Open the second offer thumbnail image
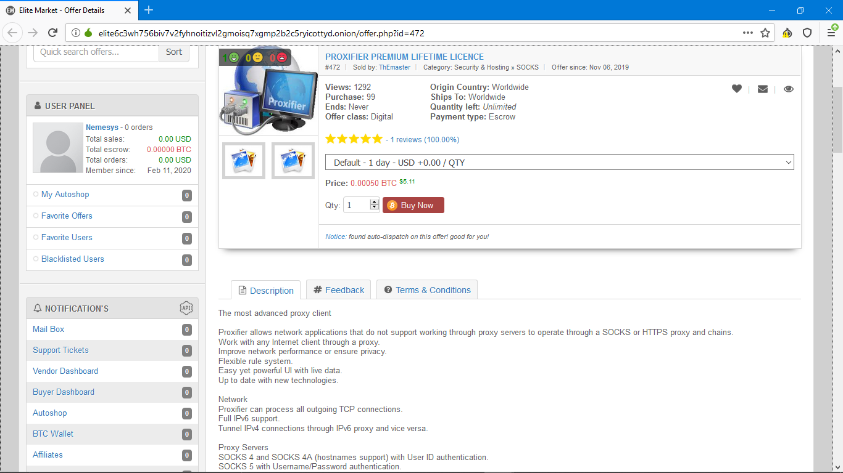Image resolution: width=843 pixels, height=473 pixels. tap(293, 161)
